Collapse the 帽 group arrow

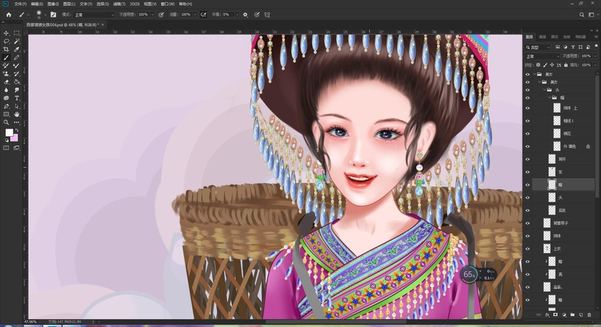point(550,97)
